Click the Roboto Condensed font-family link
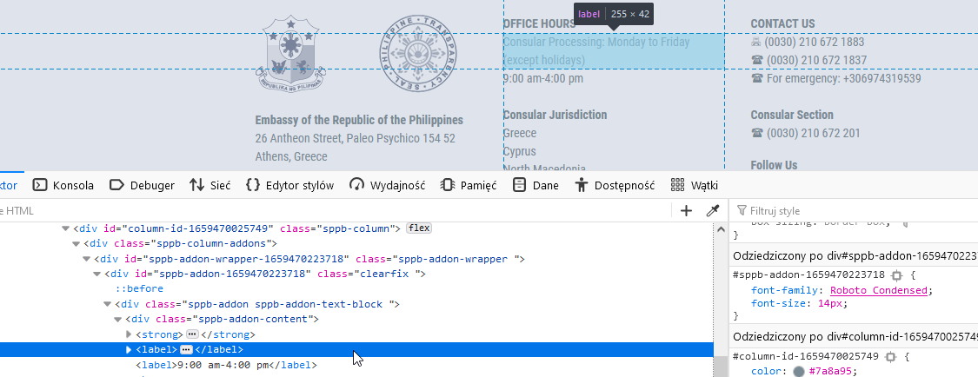Image resolution: width=978 pixels, height=377 pixels. [x=879, y=290]
